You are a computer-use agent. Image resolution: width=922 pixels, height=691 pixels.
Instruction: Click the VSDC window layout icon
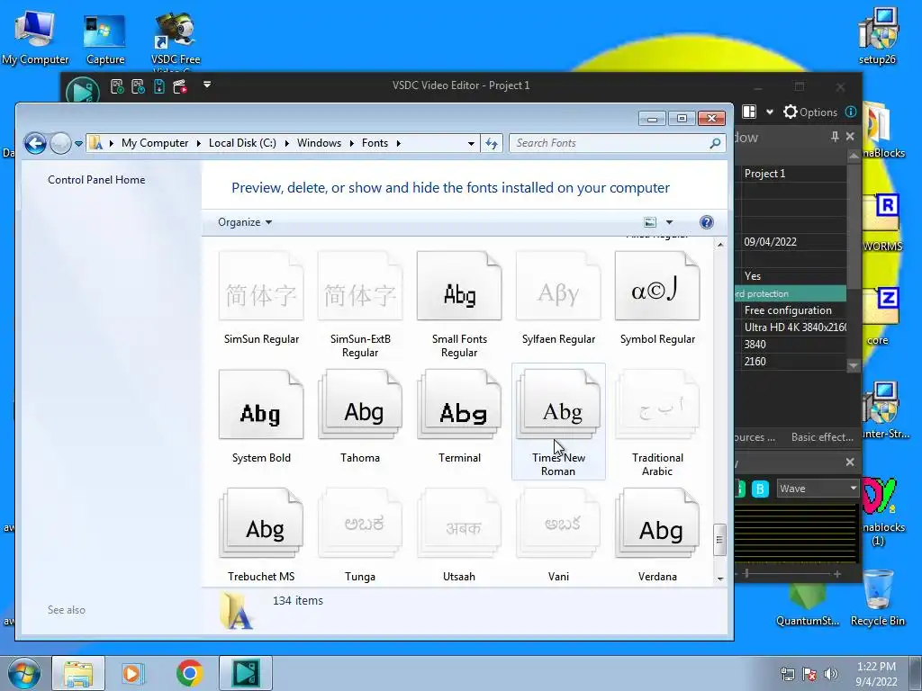click(749, 112)
